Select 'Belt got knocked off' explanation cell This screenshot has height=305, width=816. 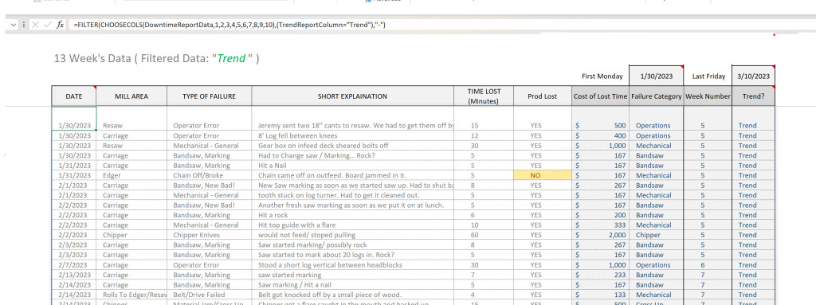pos(352,295)
